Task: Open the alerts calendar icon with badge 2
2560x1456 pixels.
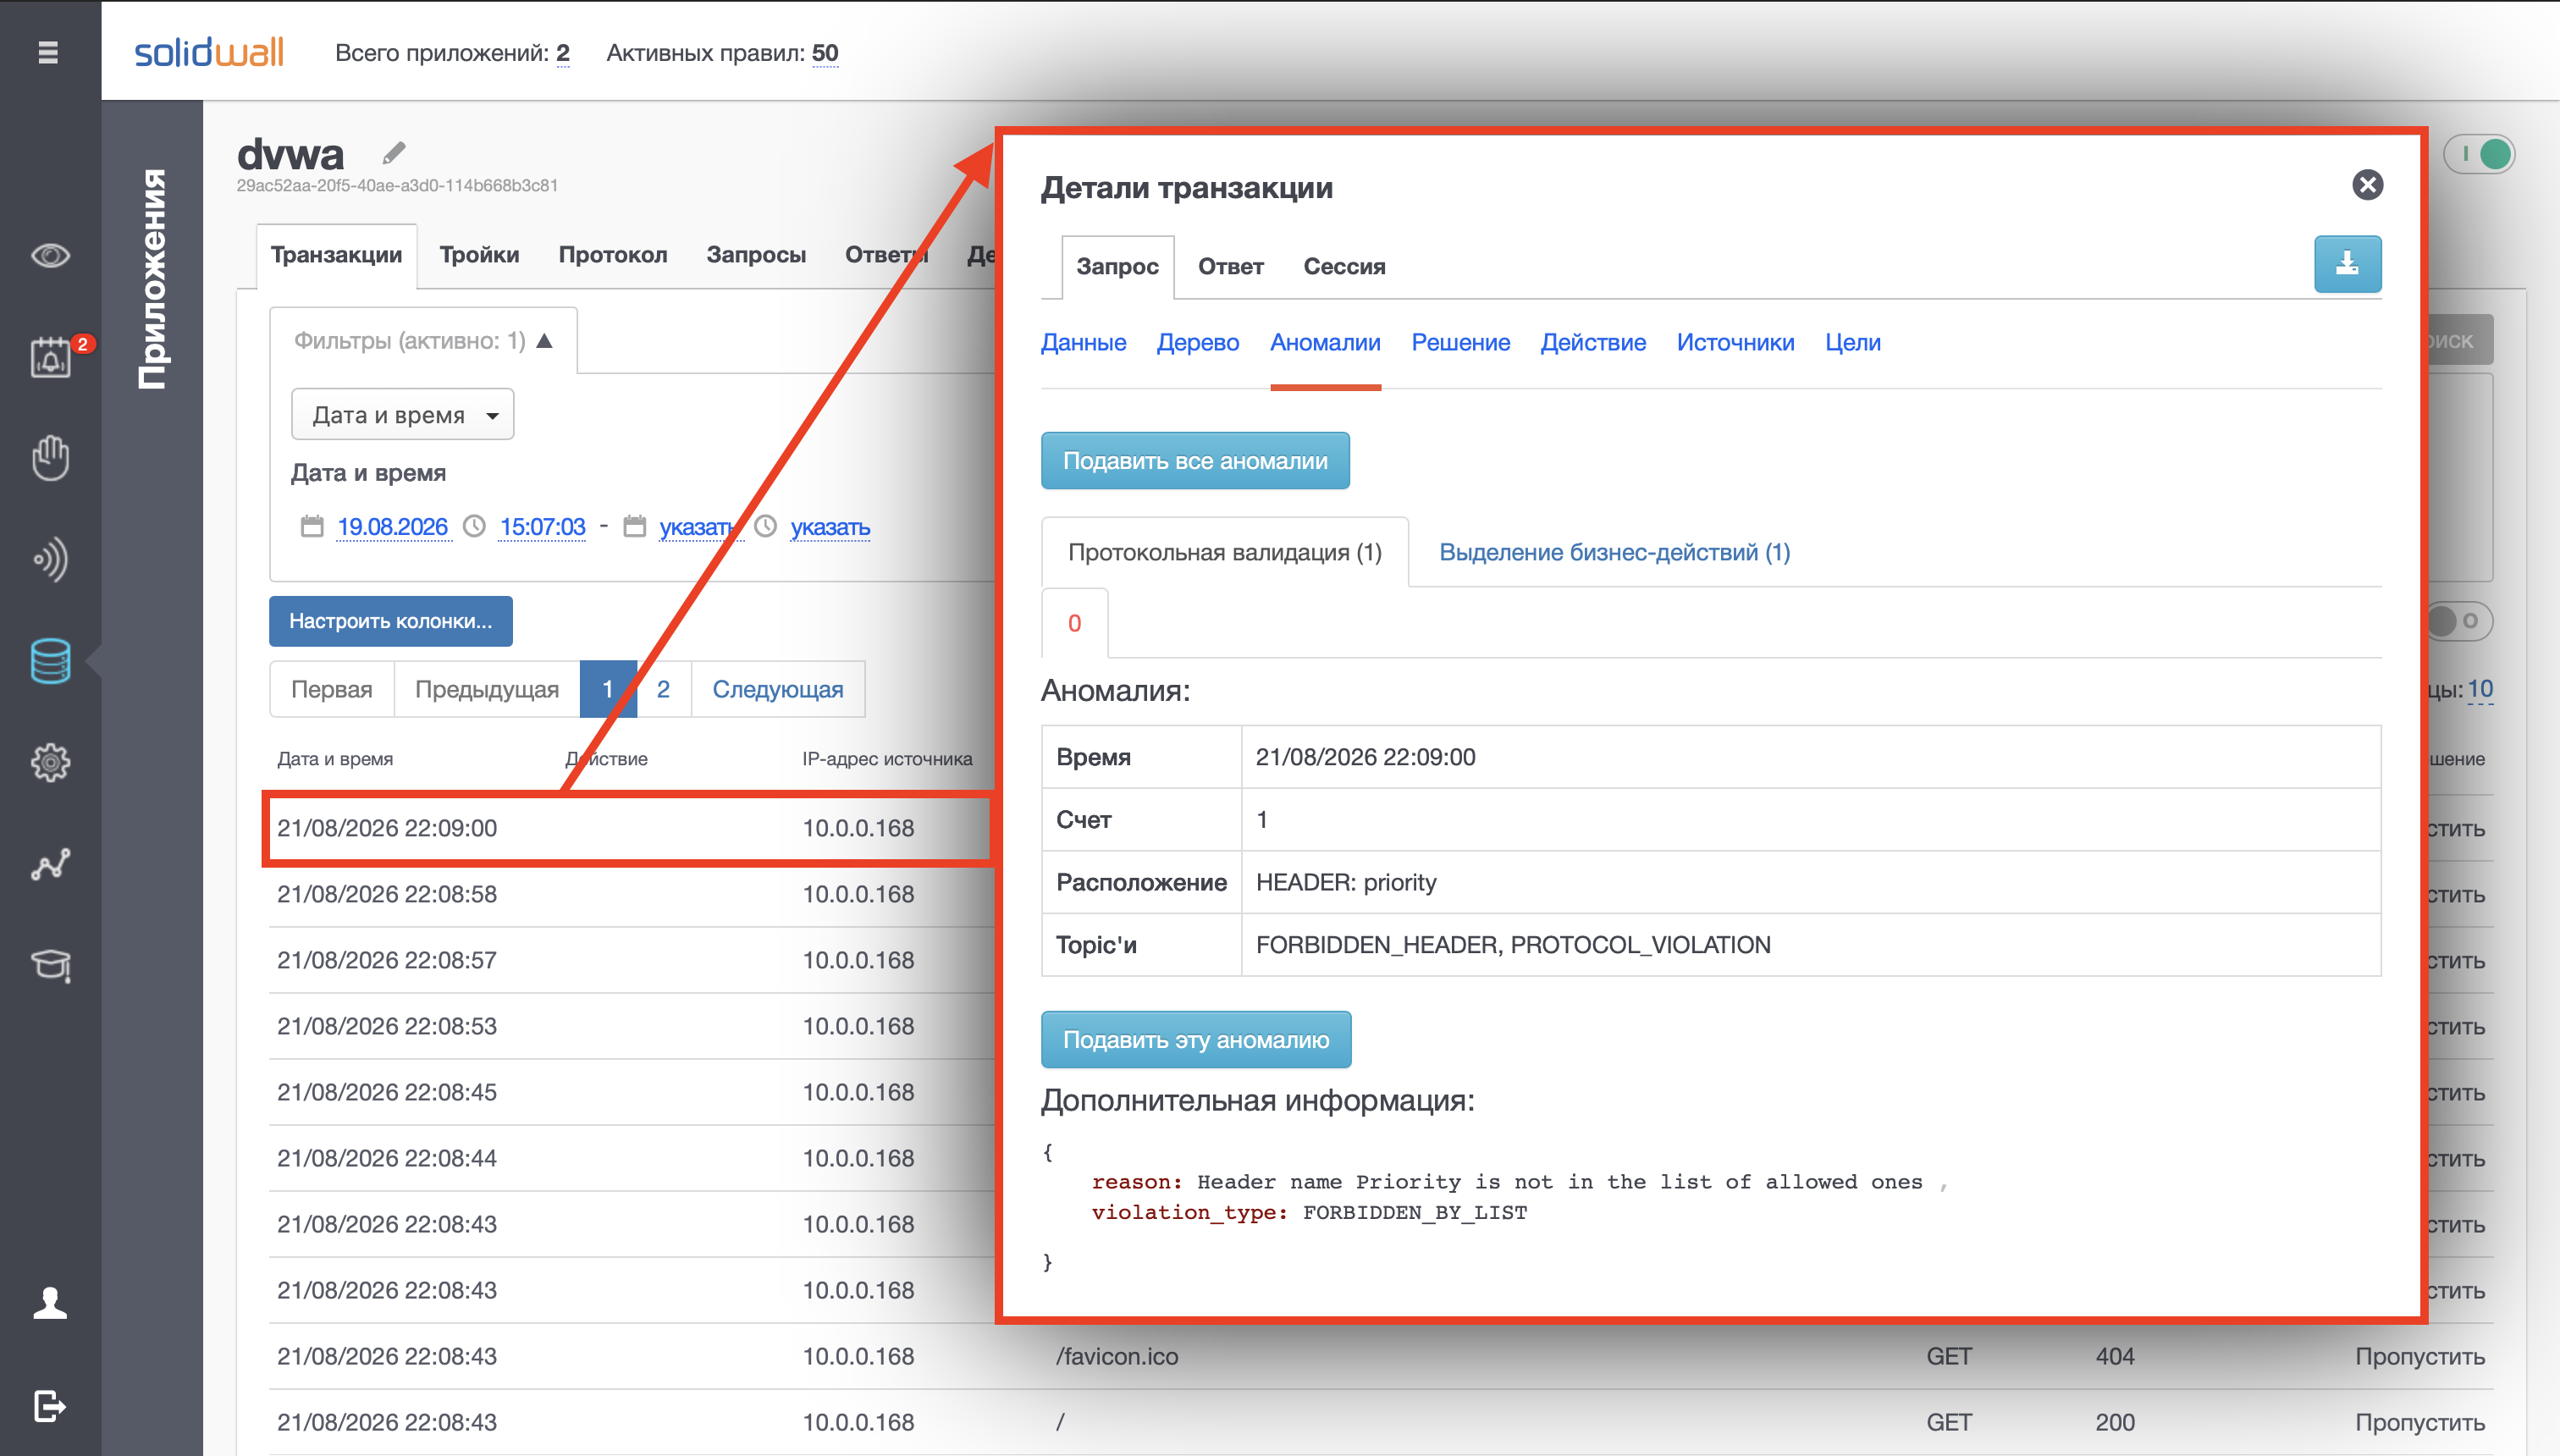Action: (x=52, y=356)
